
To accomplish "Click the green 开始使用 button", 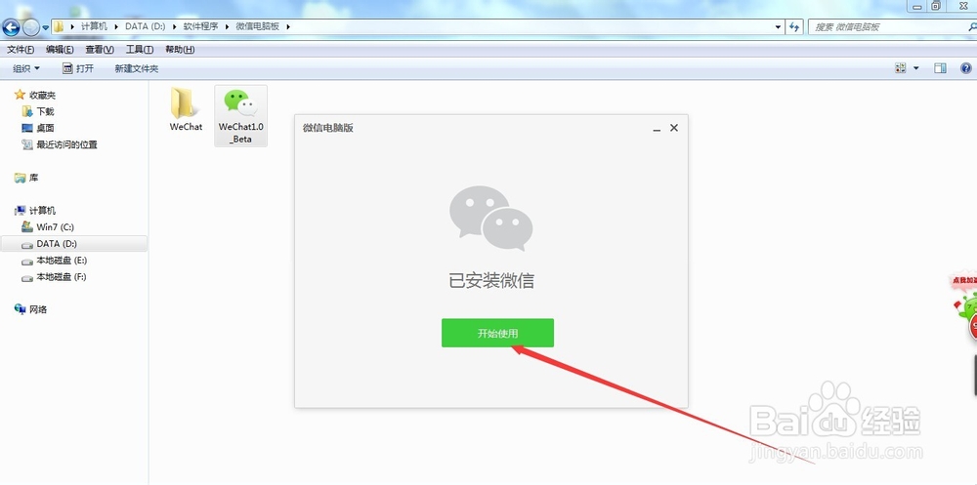I will pos(497,333).
